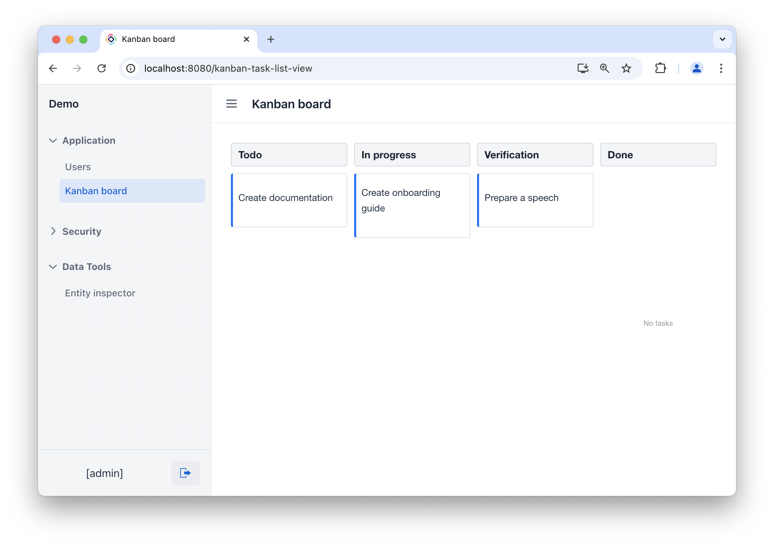This screenshot has height=546, width=774.
Task: Click the browser extensions icon
Action: (x=661, y=68)
